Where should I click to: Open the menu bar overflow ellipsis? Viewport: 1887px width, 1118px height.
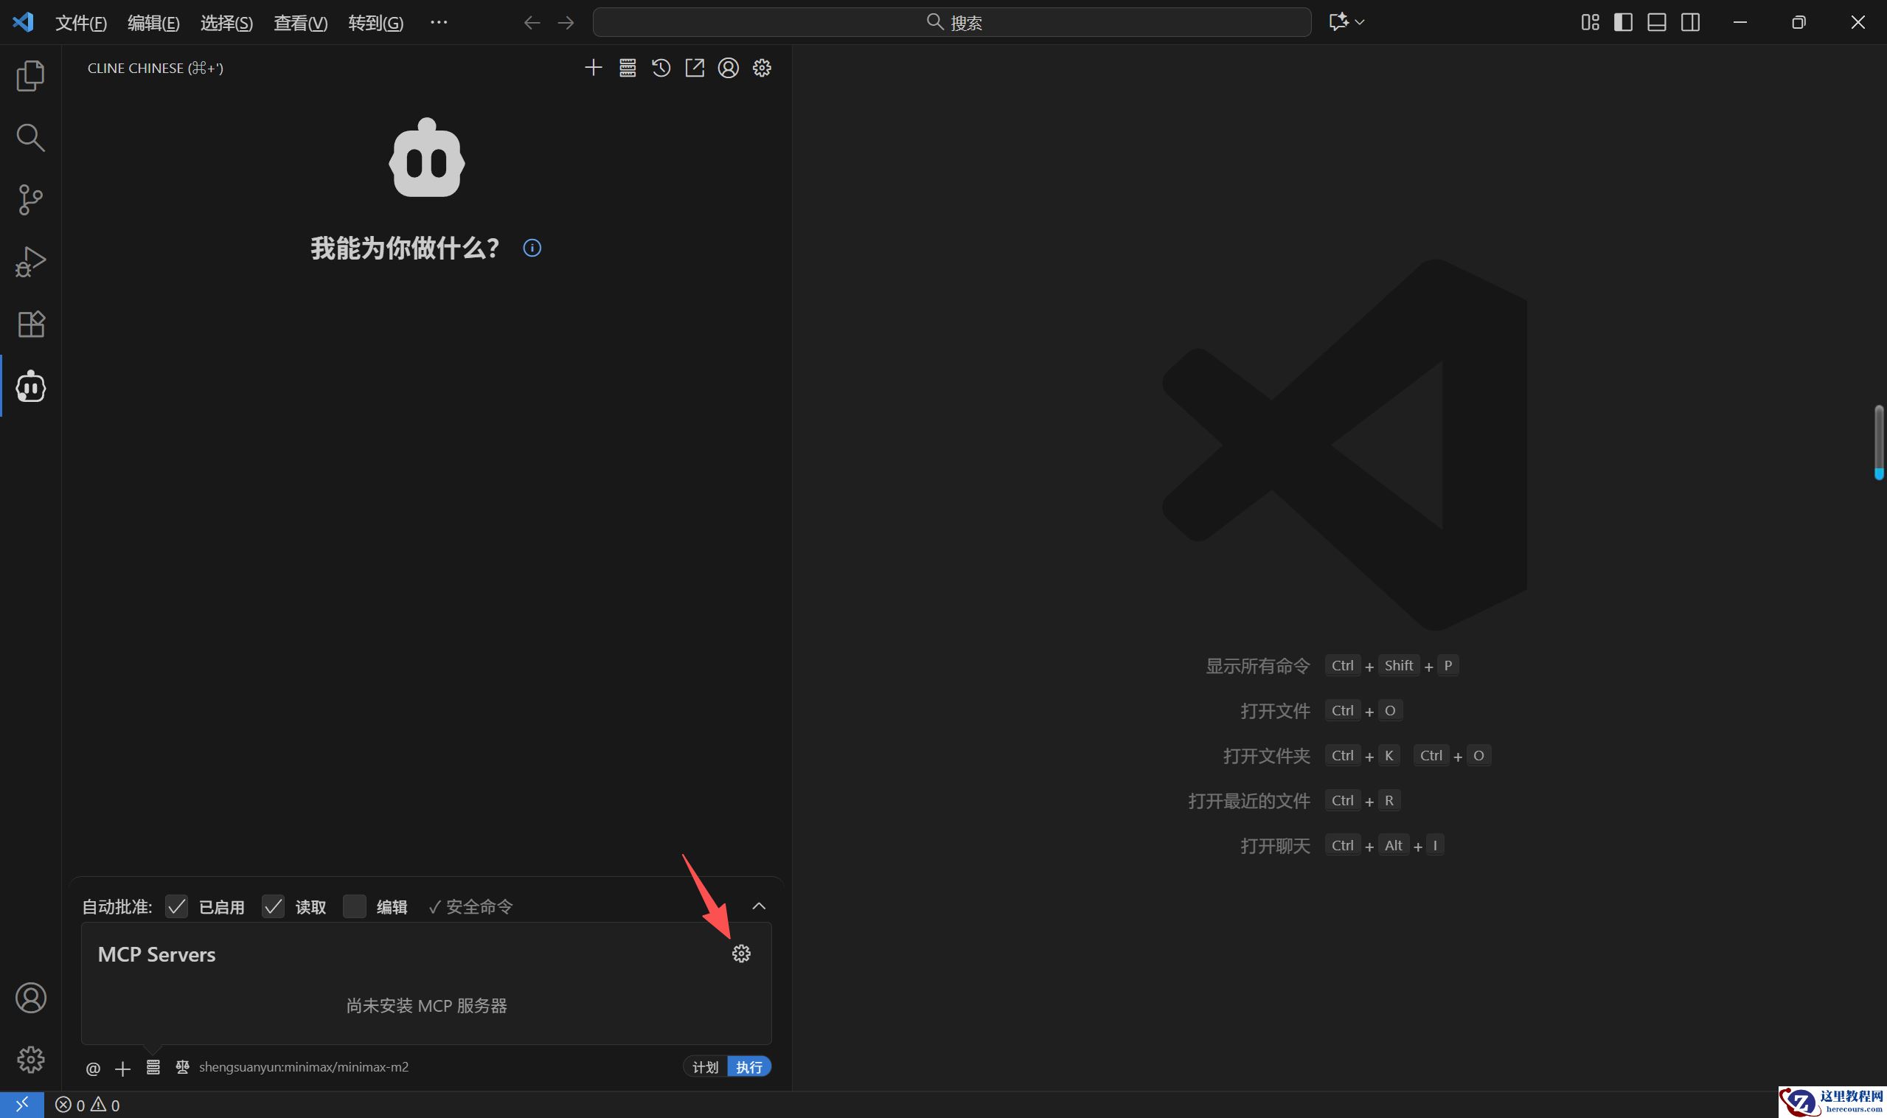(x=439, y=23)
